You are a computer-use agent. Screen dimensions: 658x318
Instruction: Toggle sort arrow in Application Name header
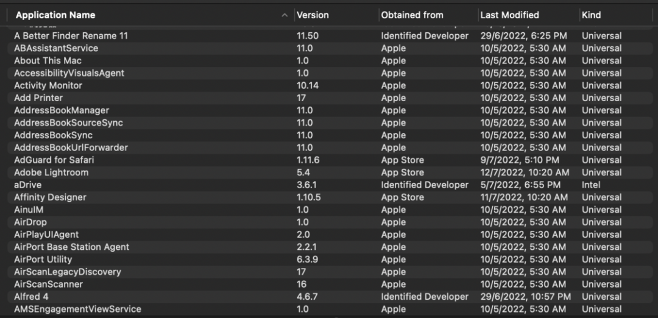285,15
